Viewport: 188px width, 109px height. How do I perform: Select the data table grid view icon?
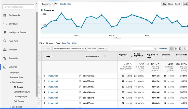[171, 48]
